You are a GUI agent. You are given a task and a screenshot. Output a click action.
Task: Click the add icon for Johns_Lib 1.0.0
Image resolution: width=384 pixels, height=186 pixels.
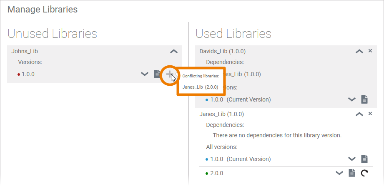pyautogui.click(x=169, y=74)
